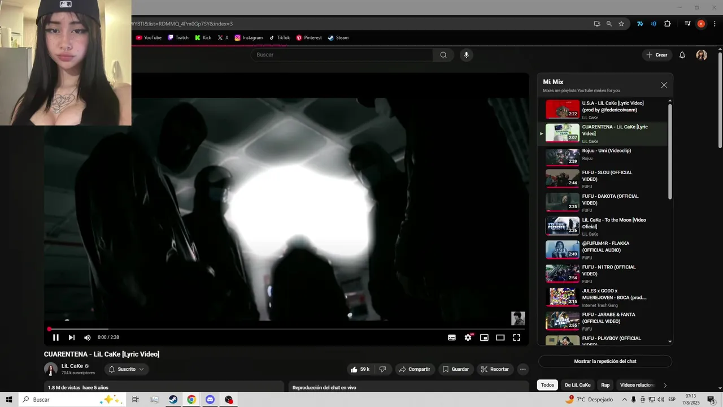Play JULES x GODO x MUEREJOVEN - BOCA
Screen dimensions: 723x407
tap(604, 297)
